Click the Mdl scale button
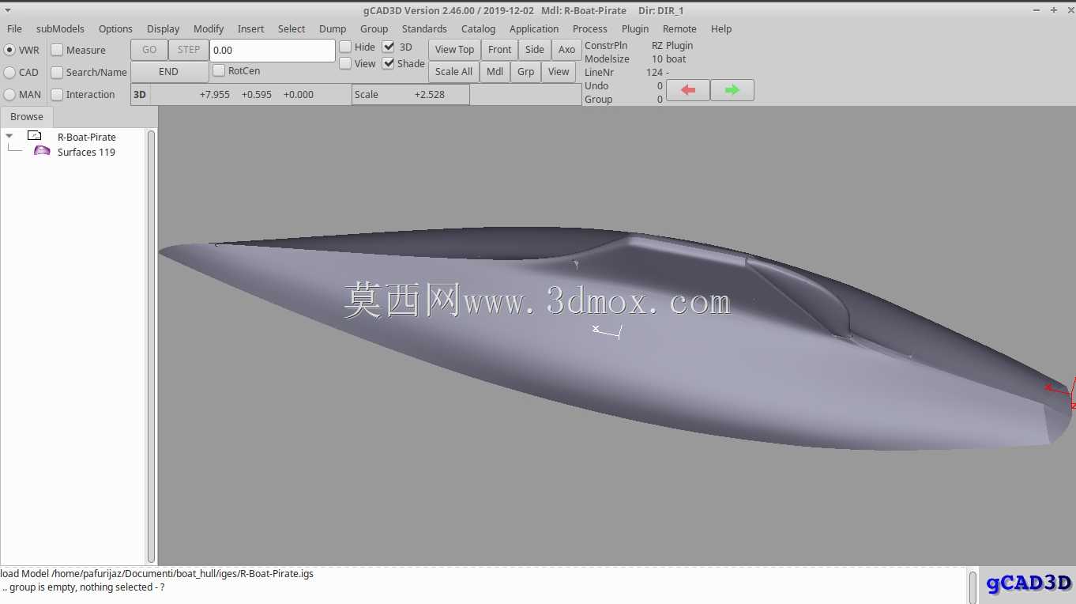 (495, 72)
